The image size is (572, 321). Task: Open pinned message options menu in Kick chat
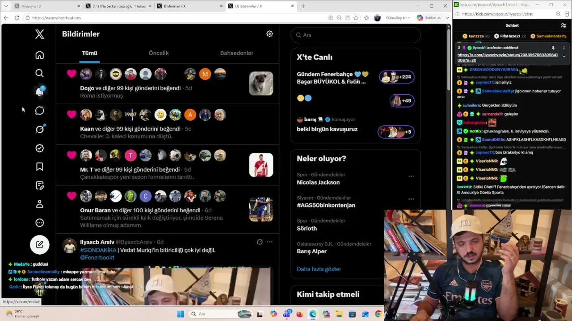564,48
